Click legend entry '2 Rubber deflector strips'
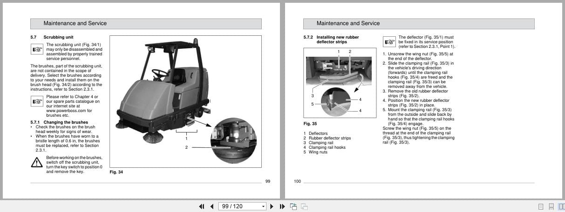The height and width of the screenshot is (212, 565). tap(327, 138)
